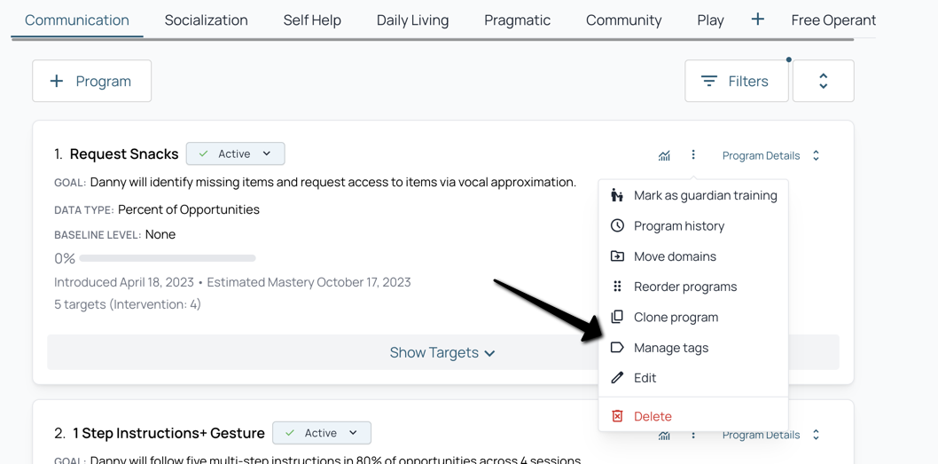Choose Move domains option

(x=693, y=256)
